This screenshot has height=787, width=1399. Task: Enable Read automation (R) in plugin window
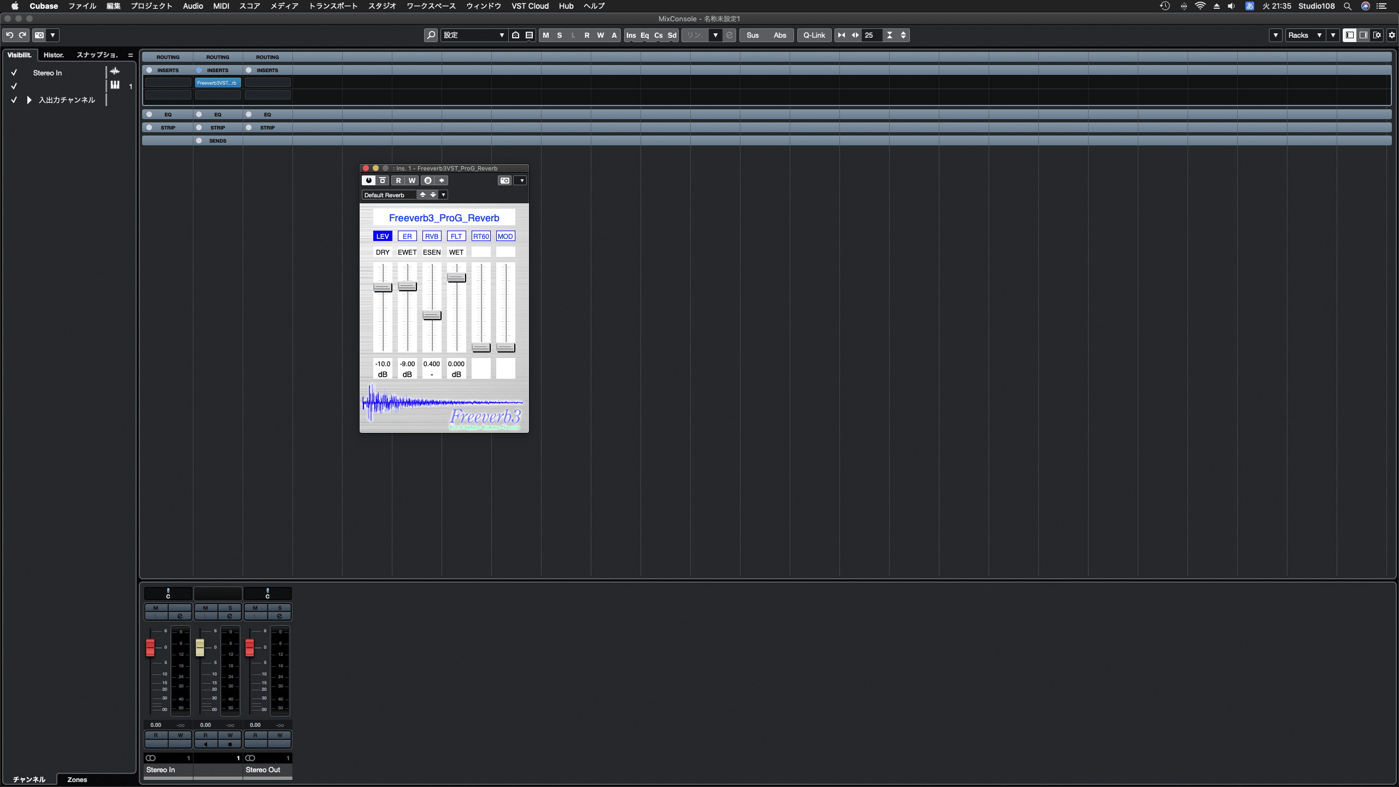(398, 180)
